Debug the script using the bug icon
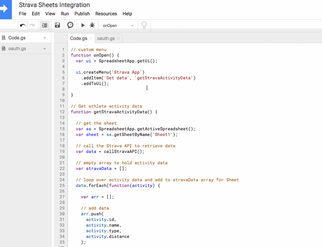Viewport: 322px width, 247px height. (92, 25)
